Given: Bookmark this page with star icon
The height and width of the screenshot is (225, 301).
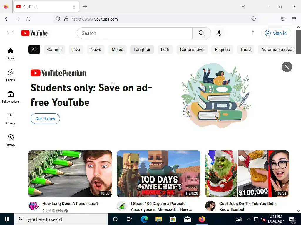Looking at the screenshot, I should tap(254, 19).
